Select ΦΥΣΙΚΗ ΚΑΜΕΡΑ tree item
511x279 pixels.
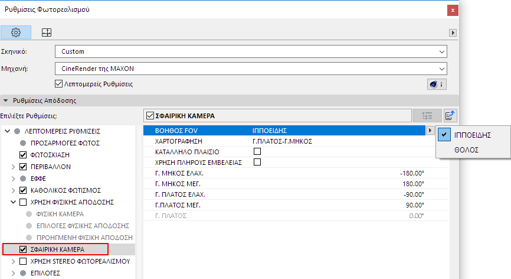60,214
